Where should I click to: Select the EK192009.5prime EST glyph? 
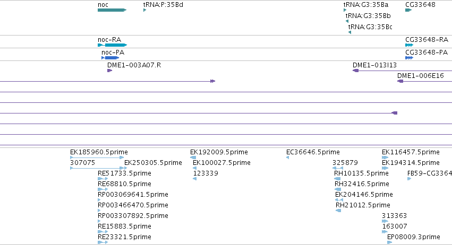pyautogui.click(x=193, y=157)
